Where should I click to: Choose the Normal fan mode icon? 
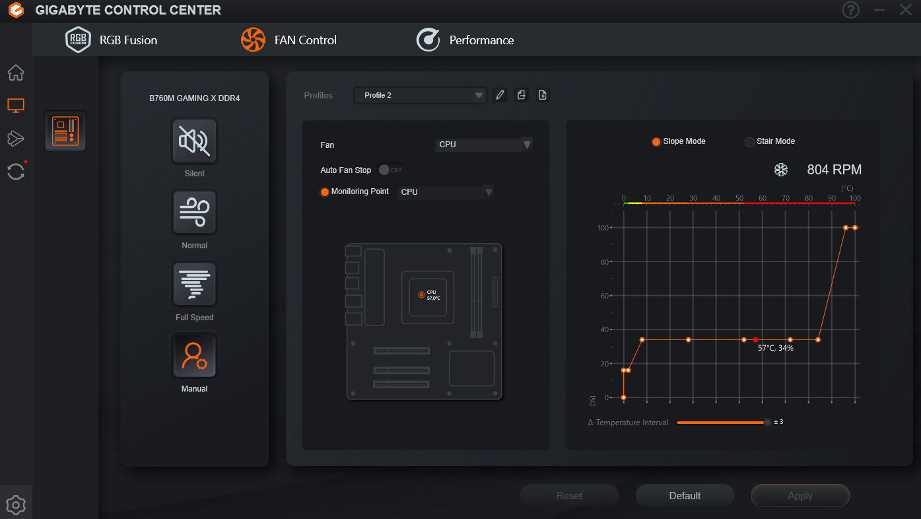pyautogui.click(x=195, y=213)
